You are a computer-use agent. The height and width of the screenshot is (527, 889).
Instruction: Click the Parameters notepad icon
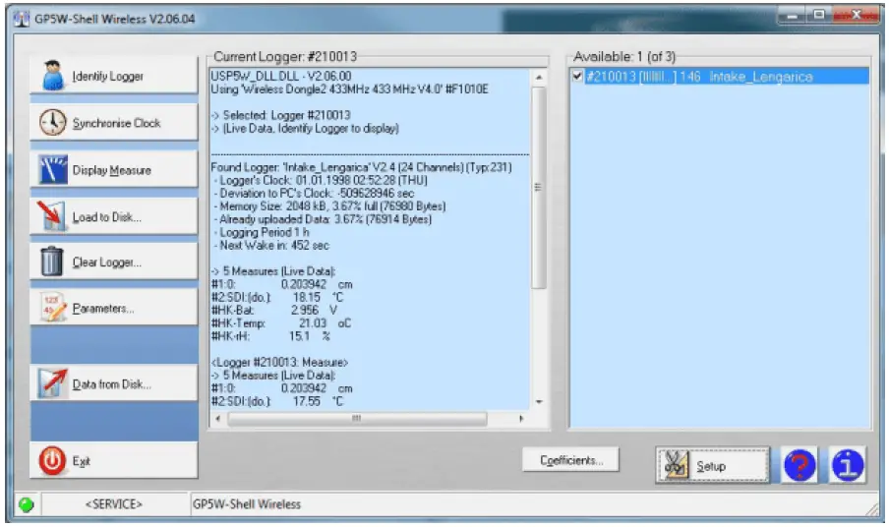53,307
